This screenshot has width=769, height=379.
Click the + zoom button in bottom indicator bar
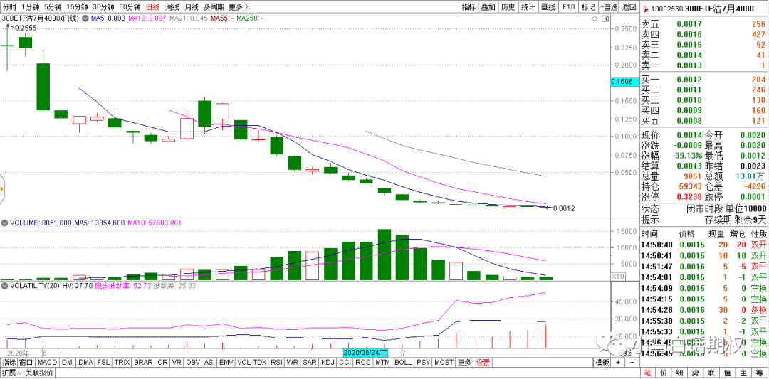point(619,362)
